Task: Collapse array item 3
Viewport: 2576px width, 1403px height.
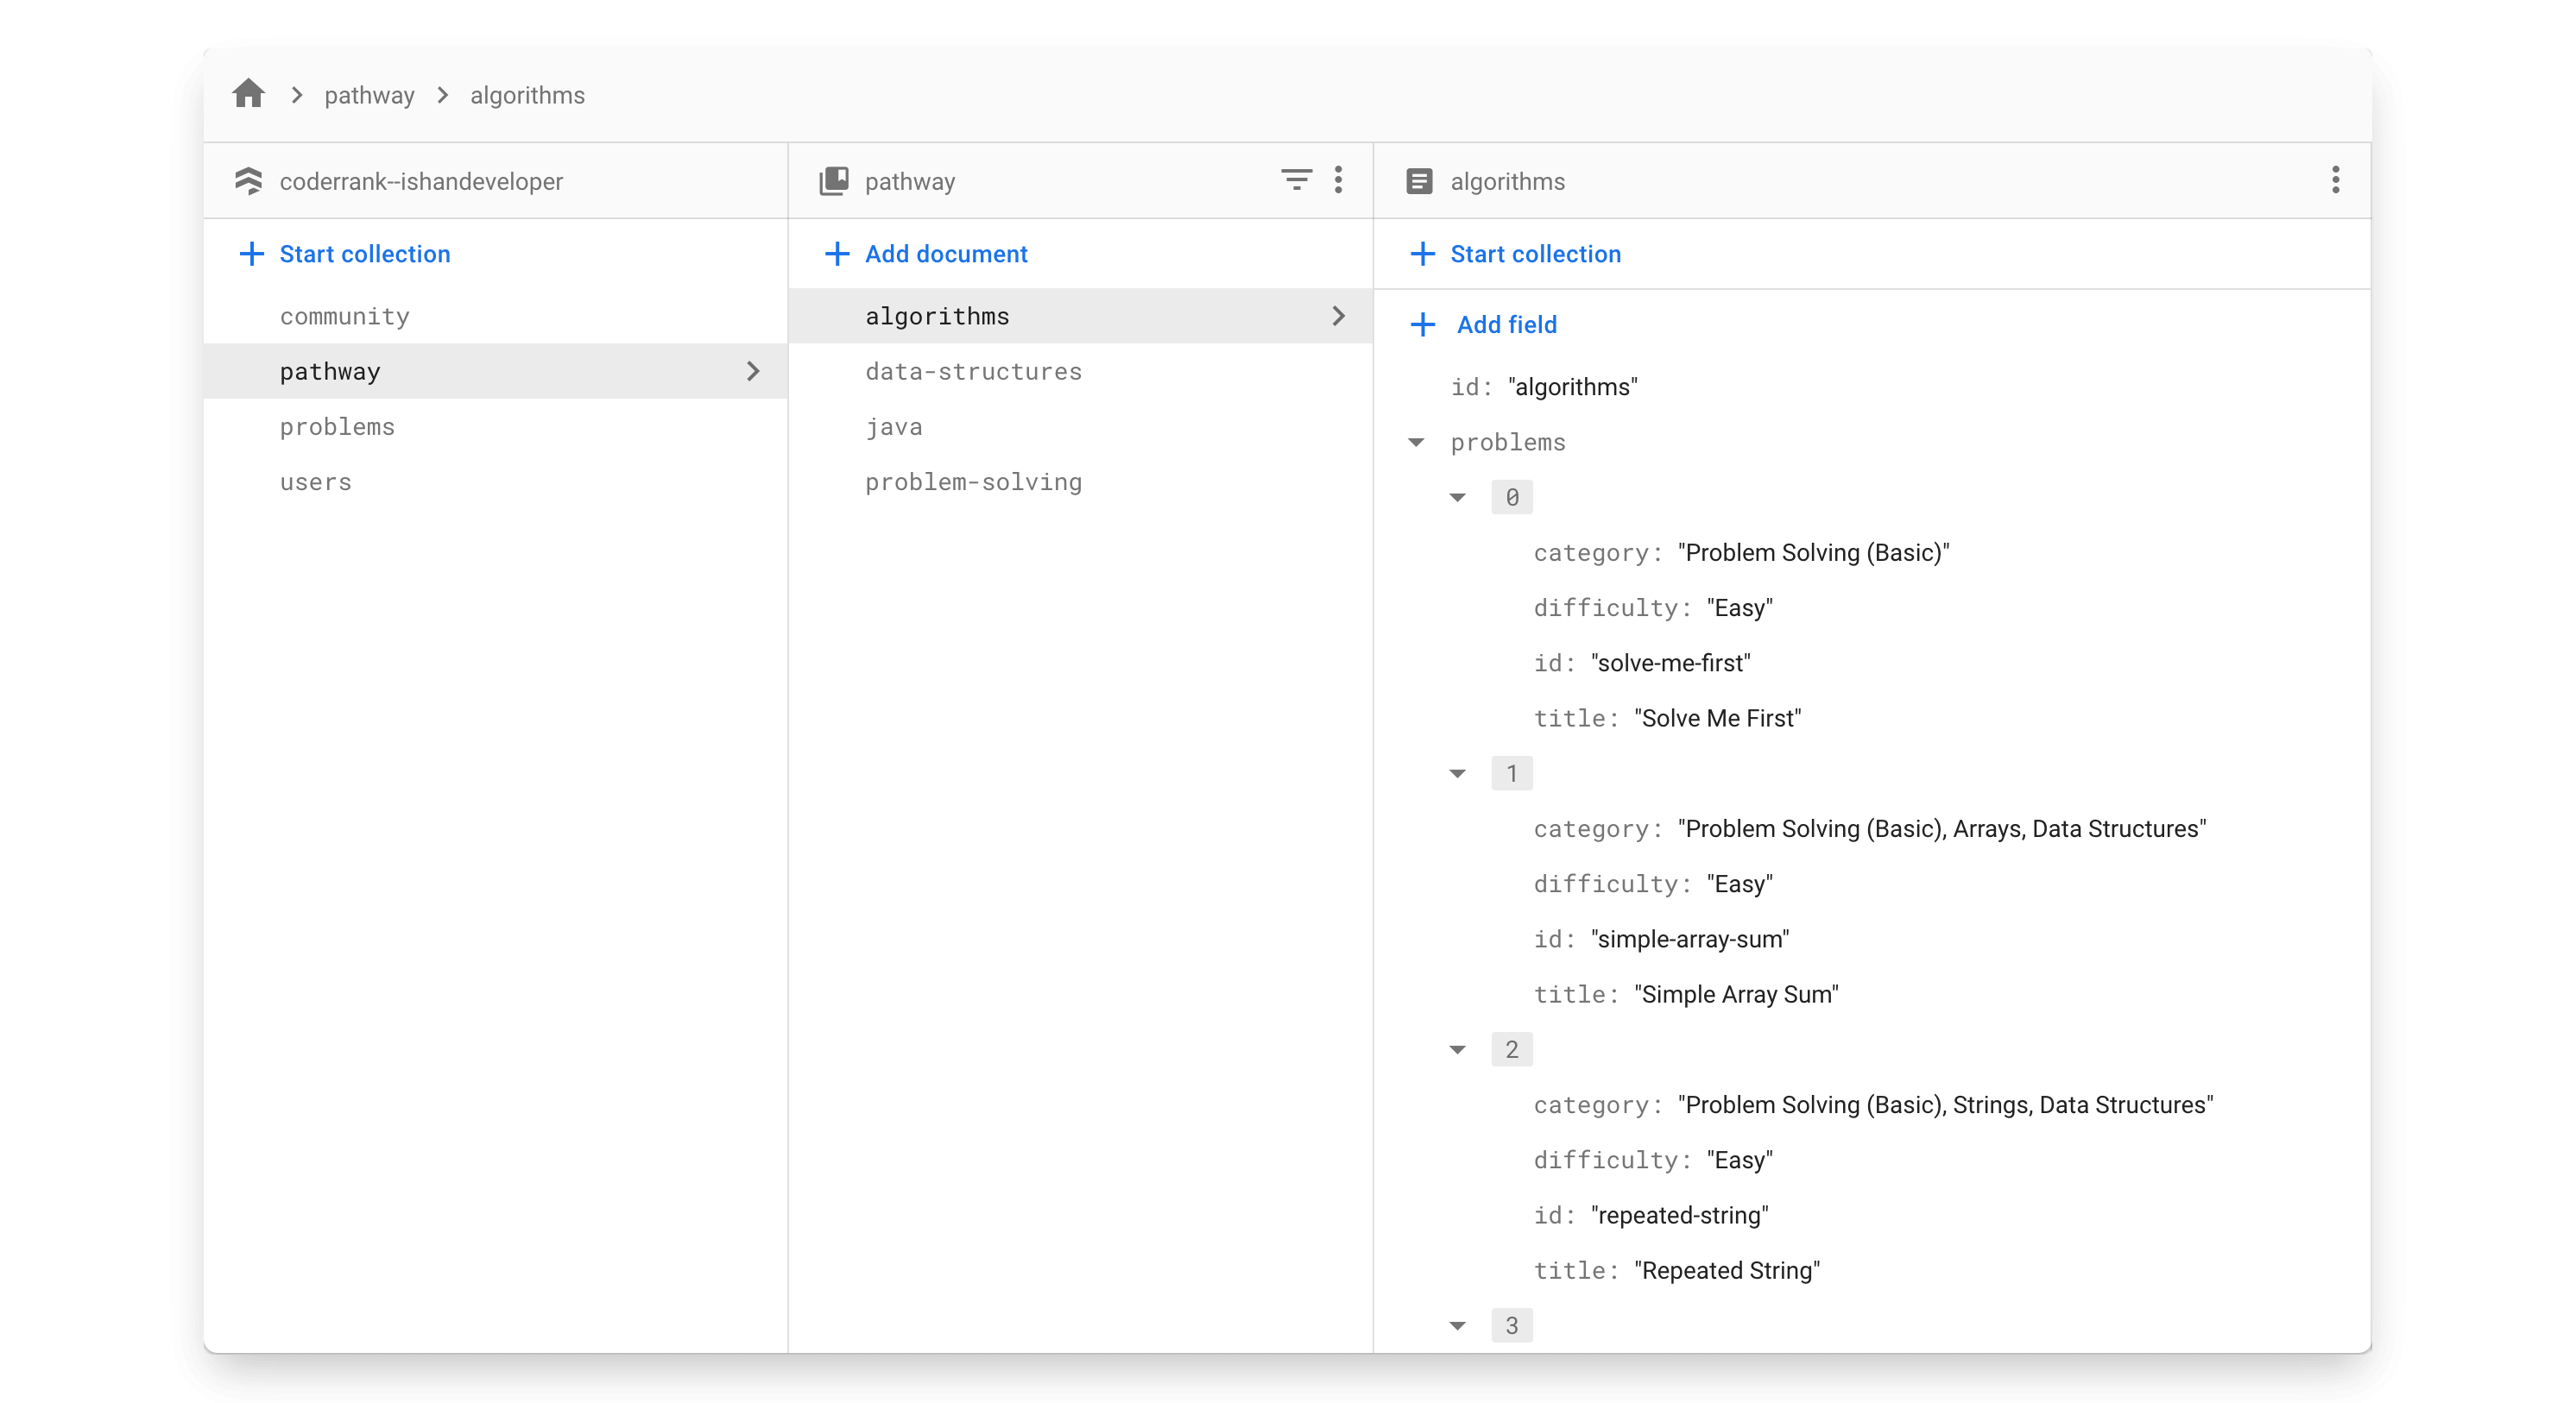Action: tap(1458, 1325)
